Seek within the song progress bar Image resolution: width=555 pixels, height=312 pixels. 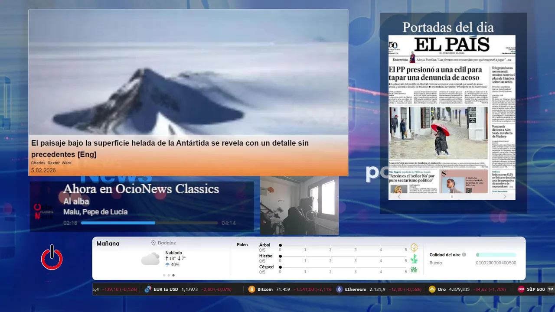149,223
